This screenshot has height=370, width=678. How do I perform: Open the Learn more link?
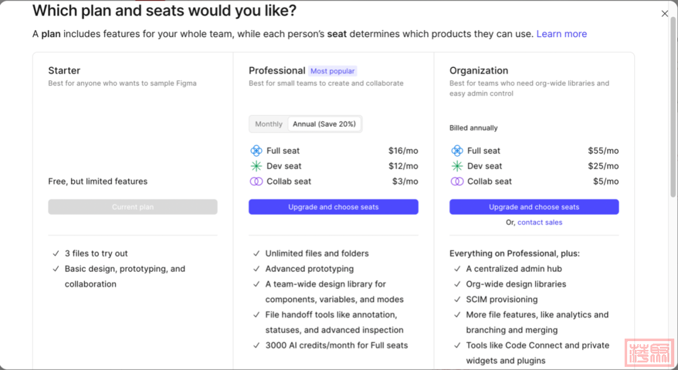click(561, 34)
